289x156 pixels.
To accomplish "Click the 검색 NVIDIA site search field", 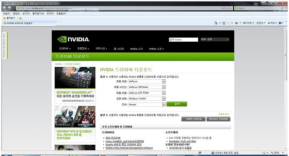I will [x=183, y=40].
